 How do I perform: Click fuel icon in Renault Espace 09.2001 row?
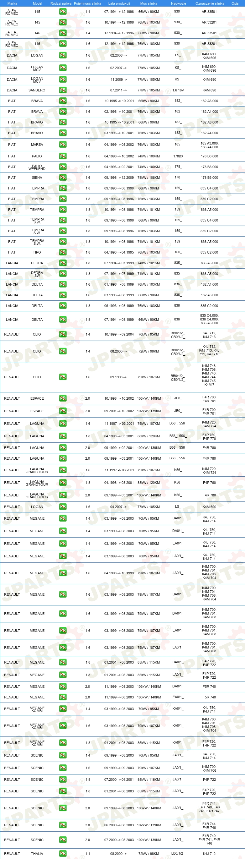click(63, 411)
